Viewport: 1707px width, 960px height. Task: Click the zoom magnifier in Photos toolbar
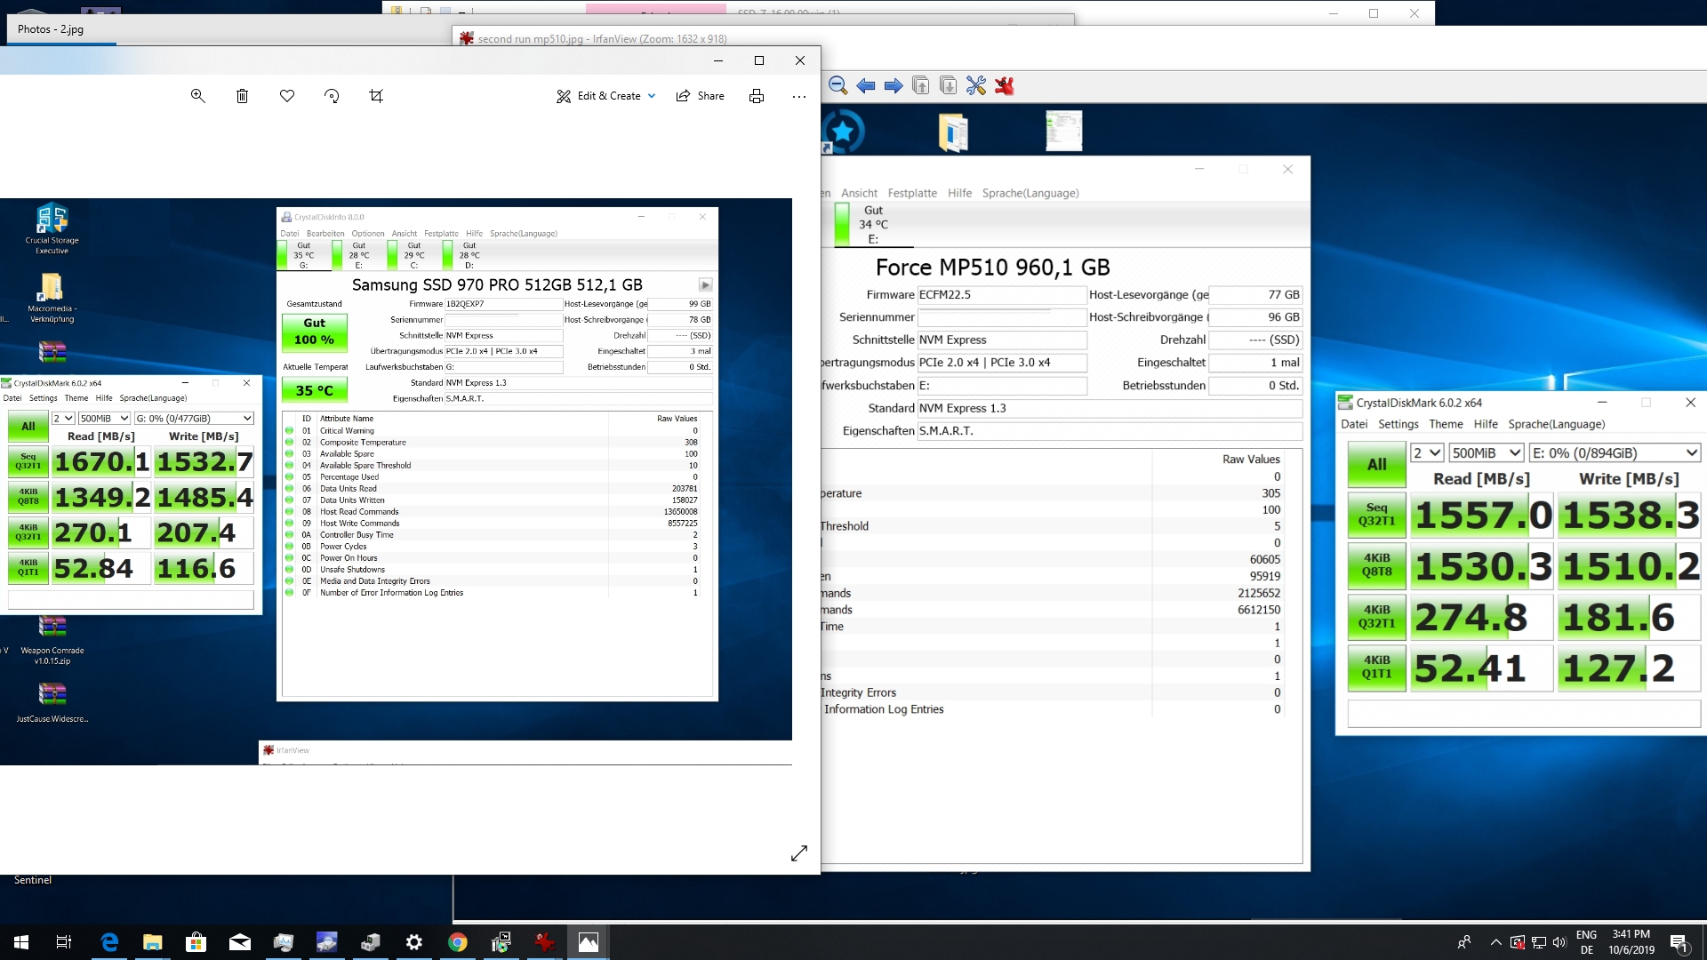pos(198,96)
